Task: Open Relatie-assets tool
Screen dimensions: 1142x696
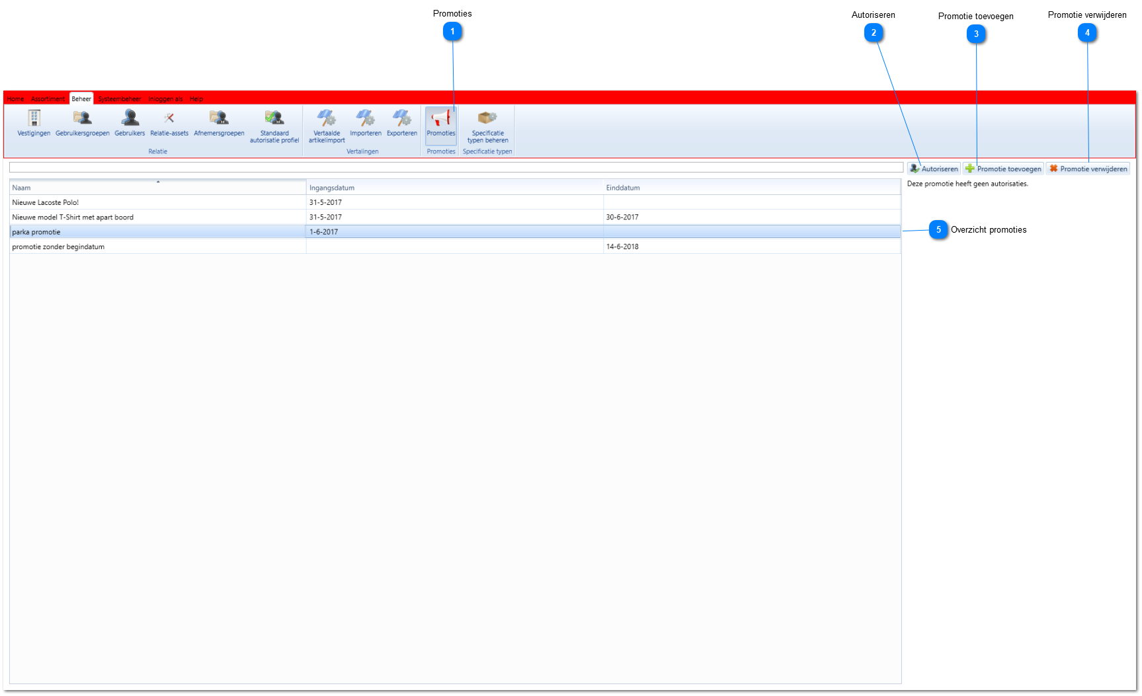Action: point(169,124)
